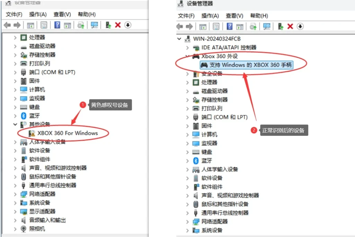This screenshot has width=355, height=237.
Task: Collapse 其他设备 in the left window
Action: 15,124
